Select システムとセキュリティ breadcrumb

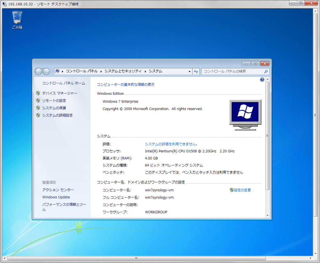coord(123,71)
